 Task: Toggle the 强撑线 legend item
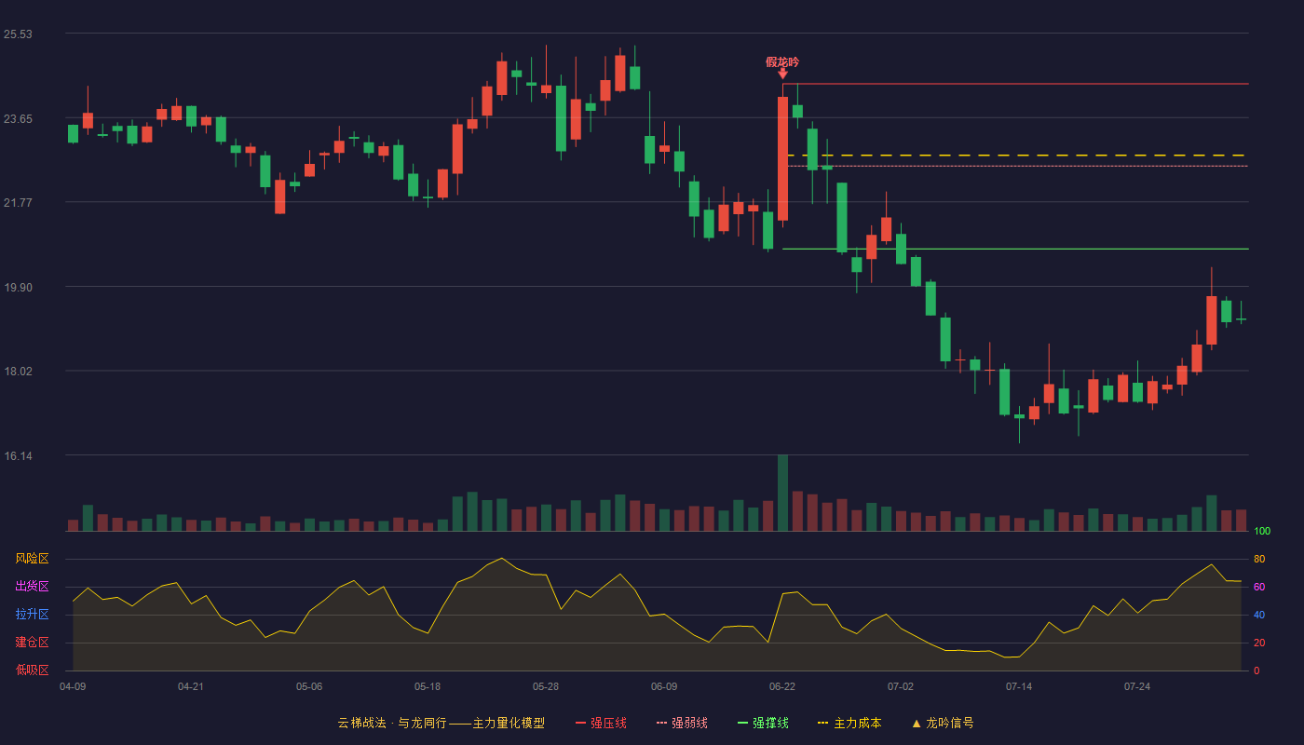[763, 723]
